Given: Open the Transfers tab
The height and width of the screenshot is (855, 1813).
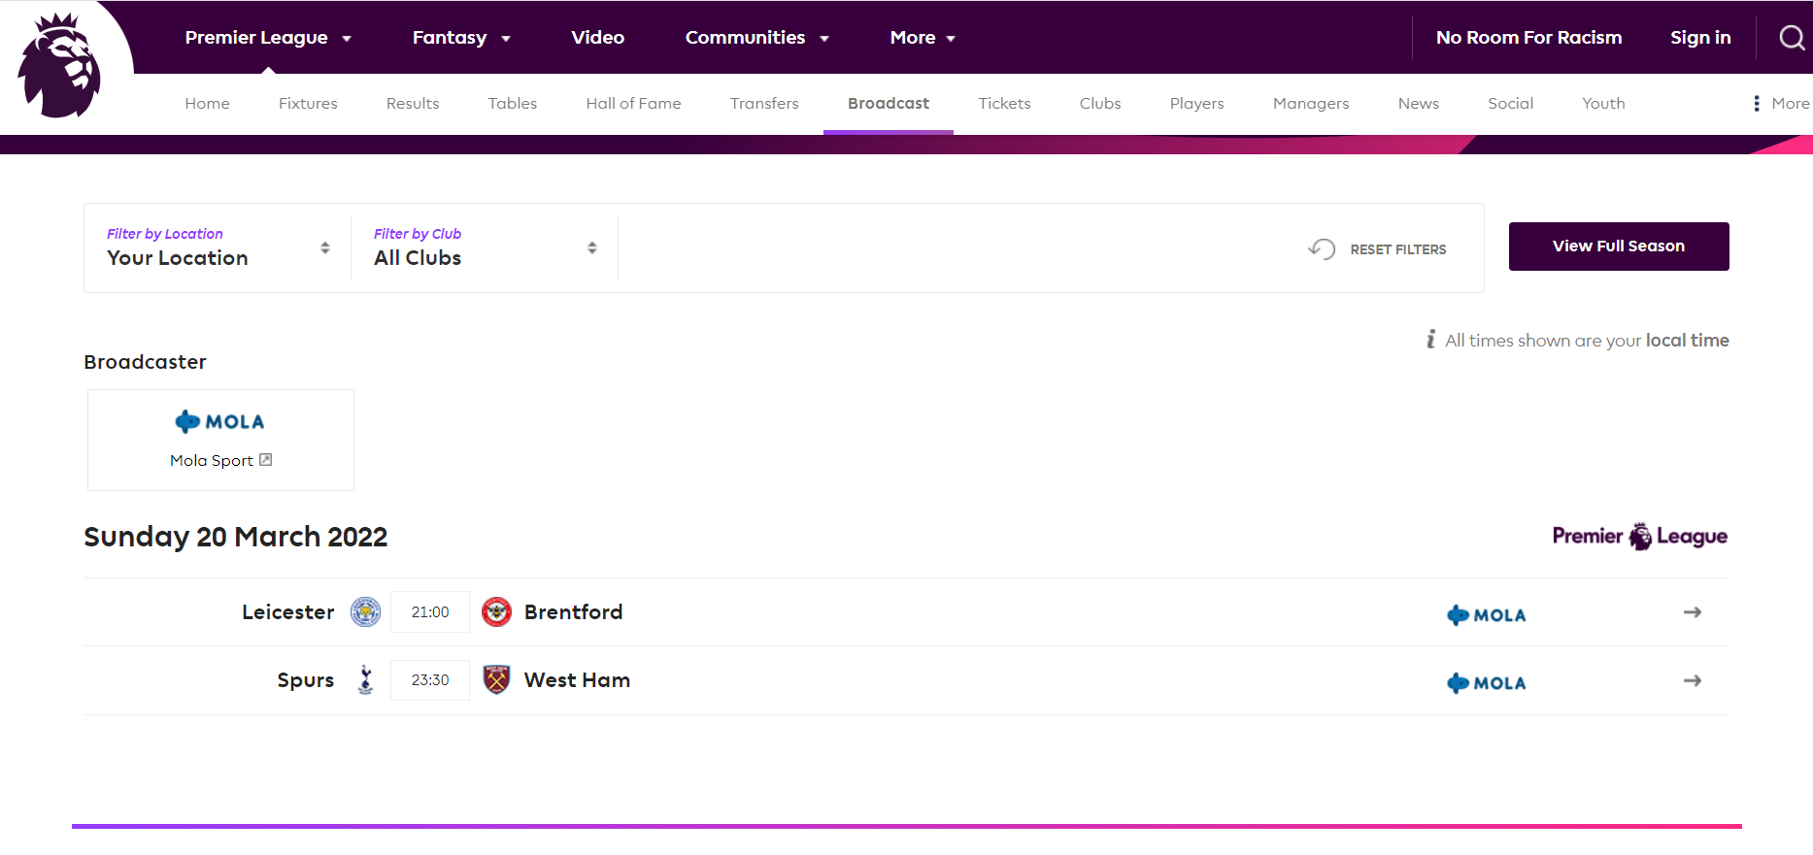Looking at the screenshot, I should [x=764, y=104].
